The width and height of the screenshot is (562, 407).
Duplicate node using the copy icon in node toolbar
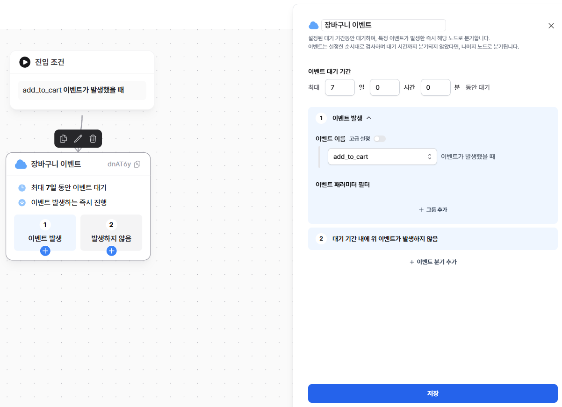(x=64, y=138)
